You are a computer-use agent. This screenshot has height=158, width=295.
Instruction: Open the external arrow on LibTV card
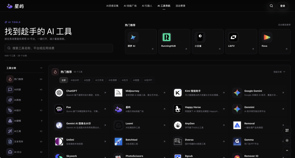[253, 49]
